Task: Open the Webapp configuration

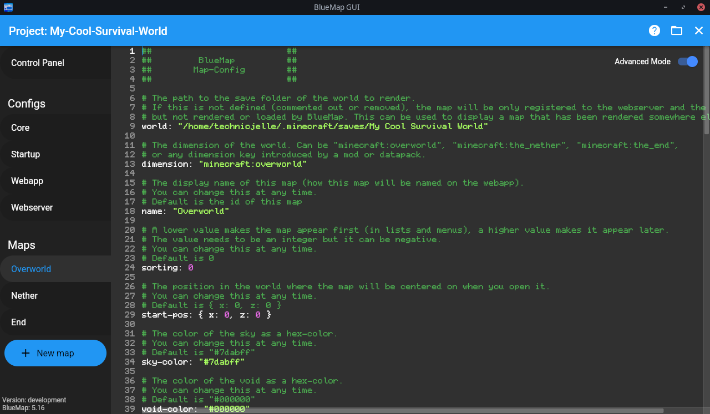Action: click(x=27, y=181)
